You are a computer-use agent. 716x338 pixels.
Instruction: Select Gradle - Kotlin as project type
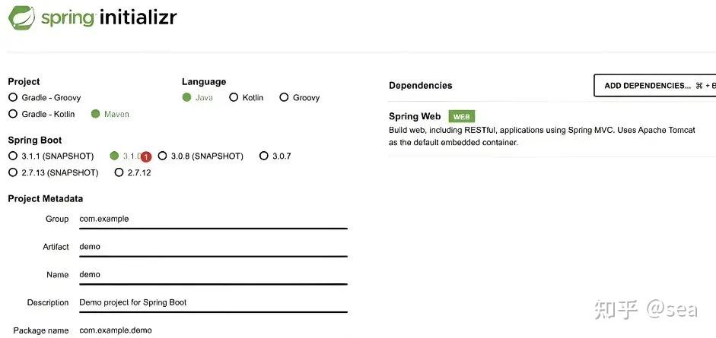13,114
